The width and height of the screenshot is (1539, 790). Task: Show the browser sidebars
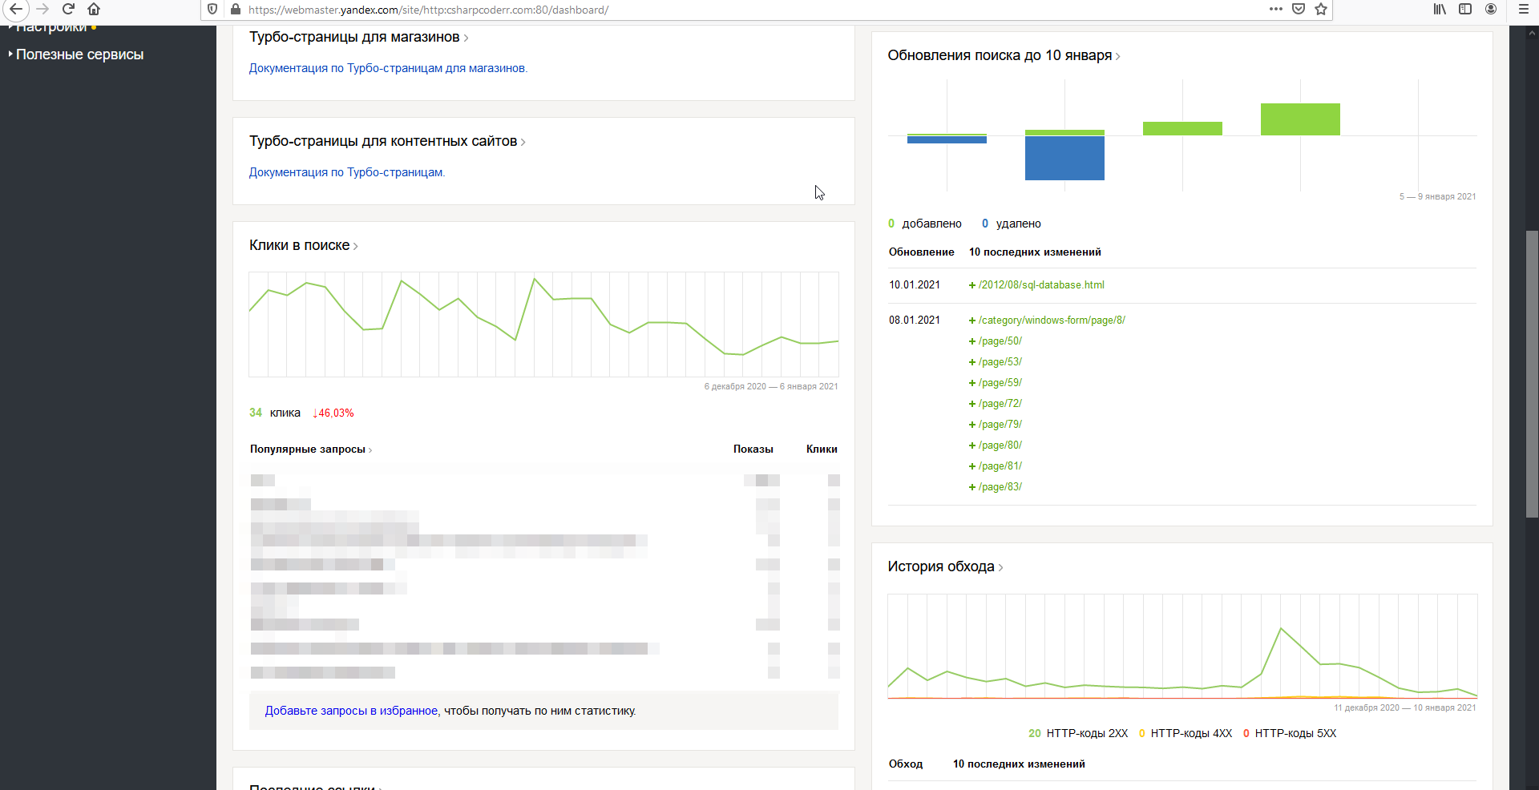tap(1465, 10)
